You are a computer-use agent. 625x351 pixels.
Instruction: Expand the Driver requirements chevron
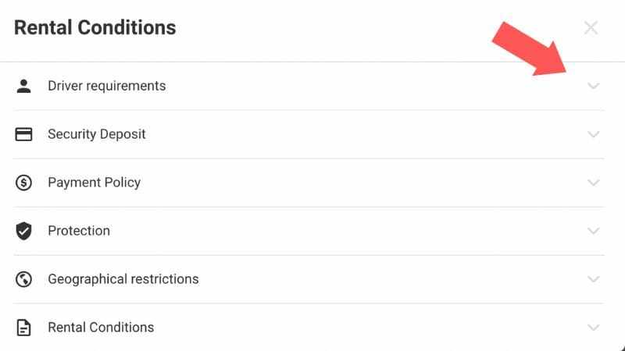point(594,86)
